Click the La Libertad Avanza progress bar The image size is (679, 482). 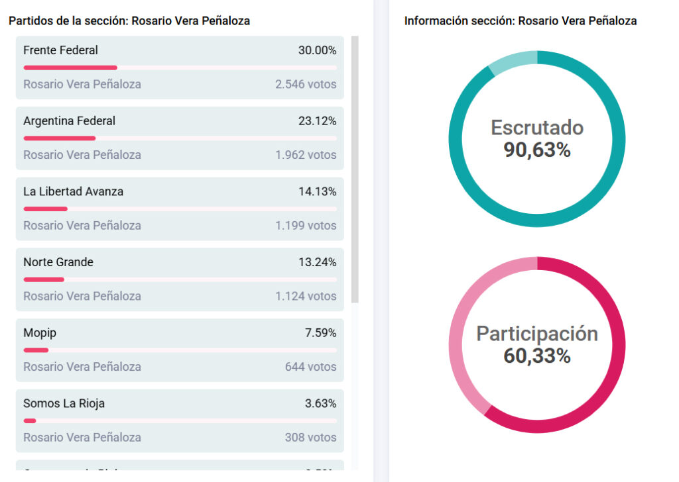180,209
